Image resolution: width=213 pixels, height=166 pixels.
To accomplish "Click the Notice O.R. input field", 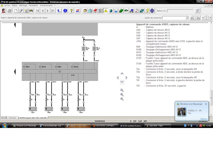I will [x=180, y=11].
